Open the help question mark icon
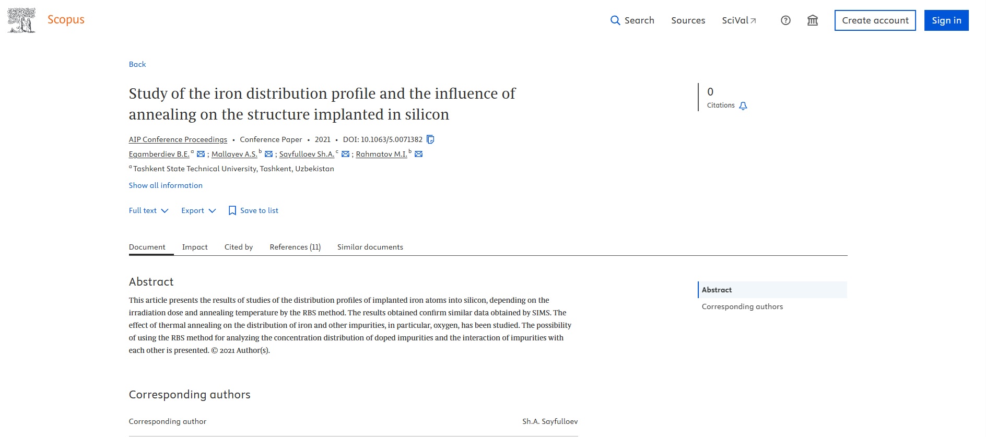The height and width of the screenshot is (437, 986). coord(785,20)
